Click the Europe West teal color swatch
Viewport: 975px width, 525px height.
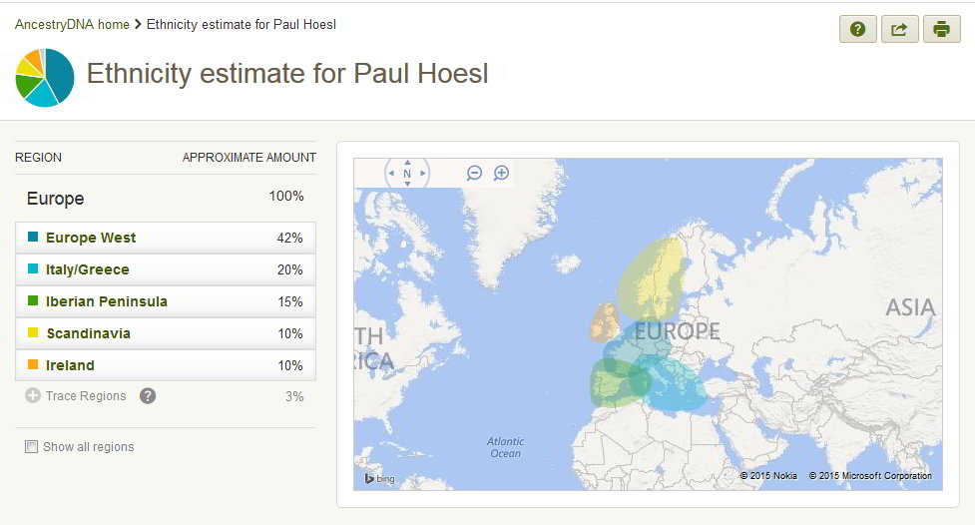[33, 237]
